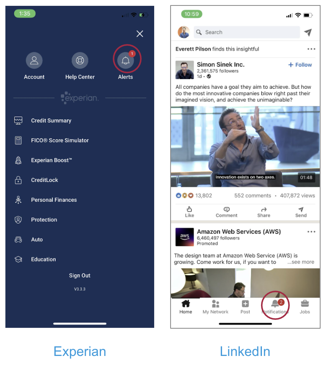
Task: Tap the Post tab
Action: [245, 307]
